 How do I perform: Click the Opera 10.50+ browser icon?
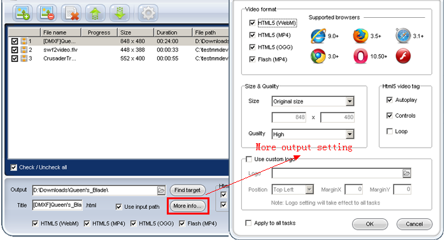pos(360,56)
